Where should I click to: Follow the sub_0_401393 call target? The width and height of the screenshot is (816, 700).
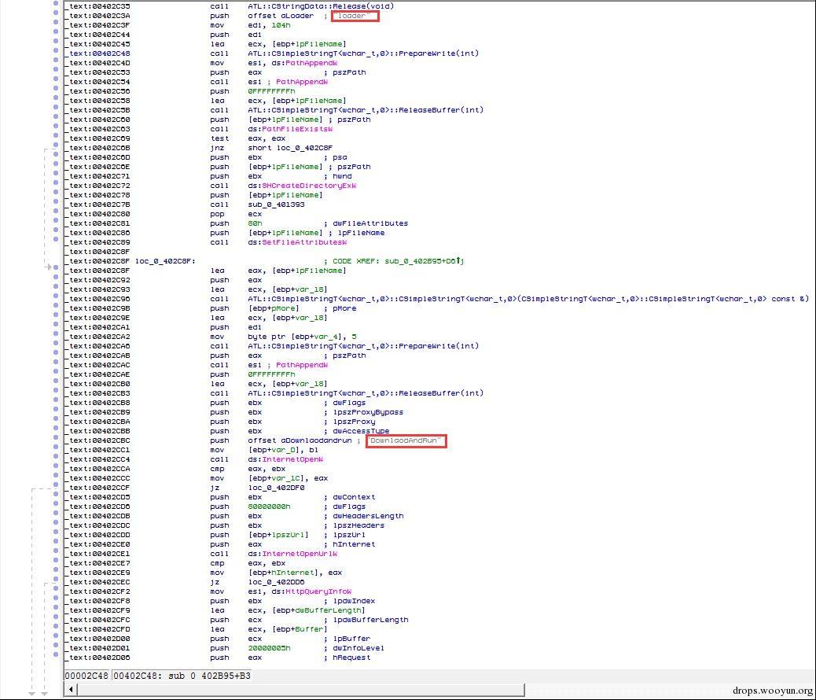coord(277,204)
